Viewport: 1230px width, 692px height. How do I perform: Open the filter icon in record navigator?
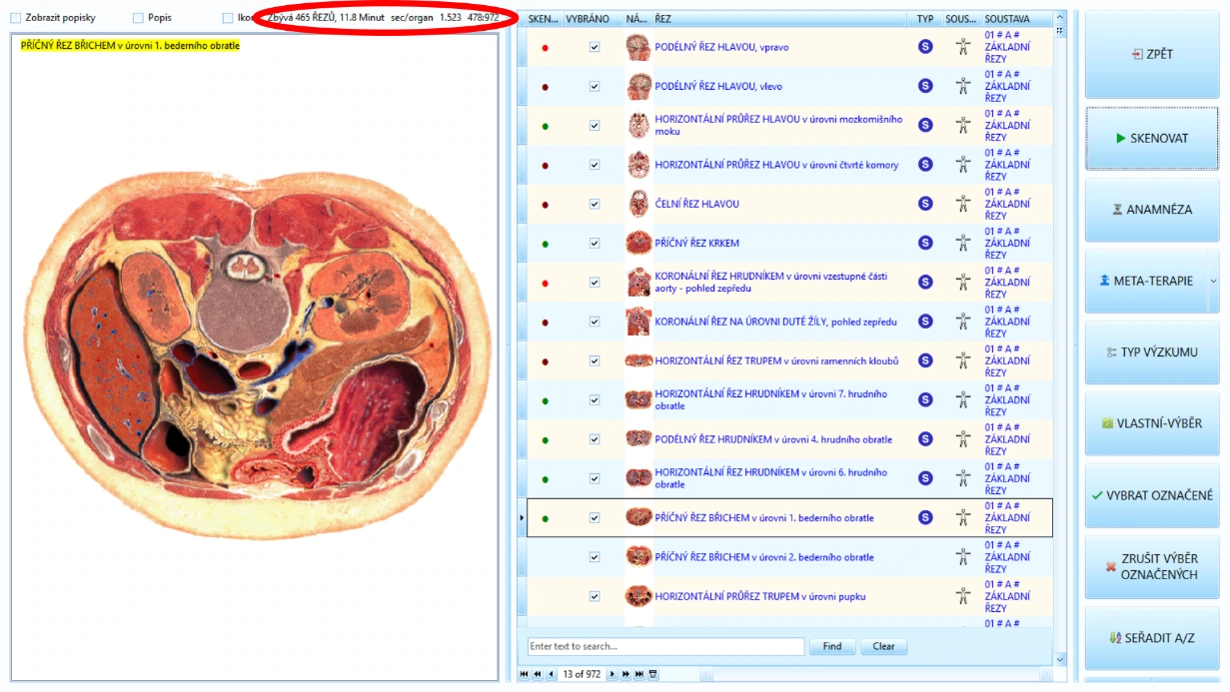coord(653,674)
